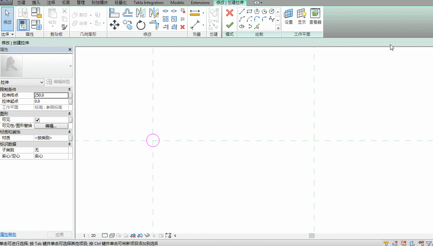Click the 属性帮助 link
433x246 pixels.
point(8,235)
